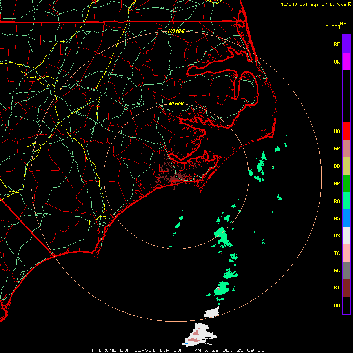
Task: Click the [CLAS] legend header text
Action: [x=331, y=27]
